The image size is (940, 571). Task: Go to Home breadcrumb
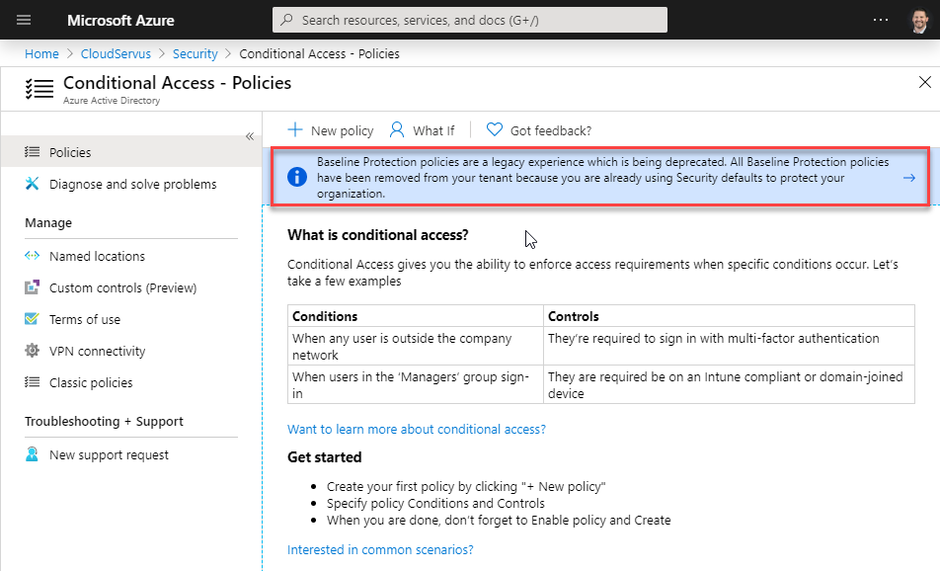pyautogui.click(x=41, y=53)
